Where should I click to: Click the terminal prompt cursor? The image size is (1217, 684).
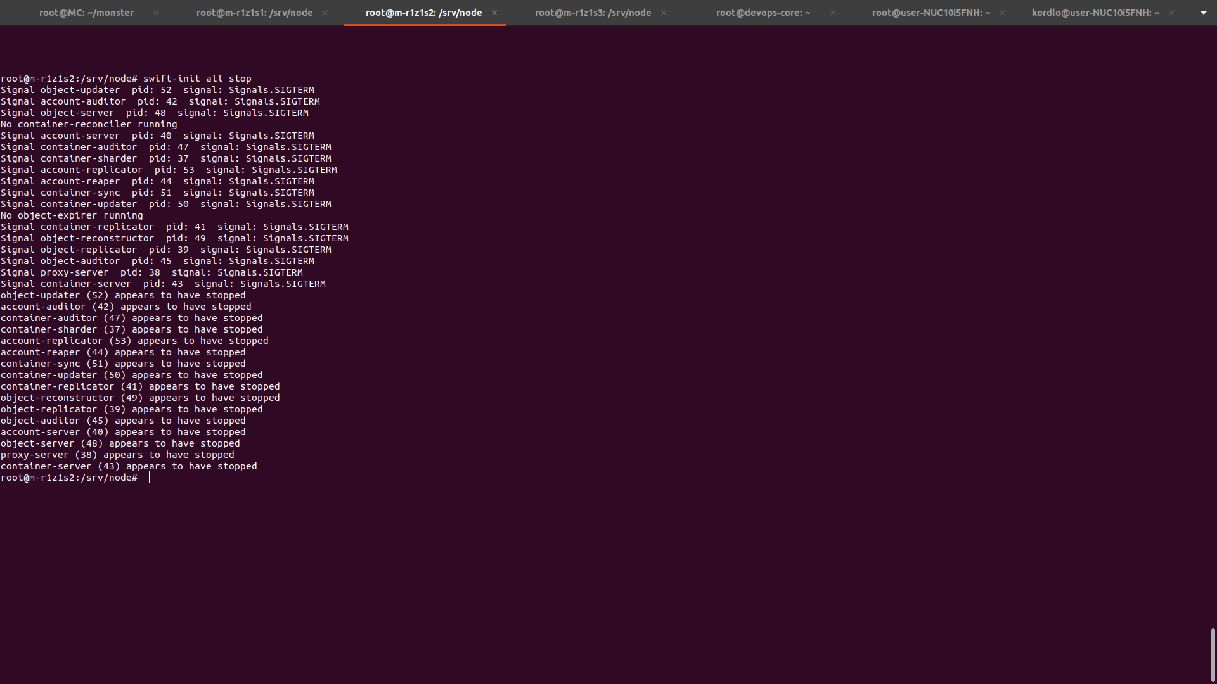146,478
